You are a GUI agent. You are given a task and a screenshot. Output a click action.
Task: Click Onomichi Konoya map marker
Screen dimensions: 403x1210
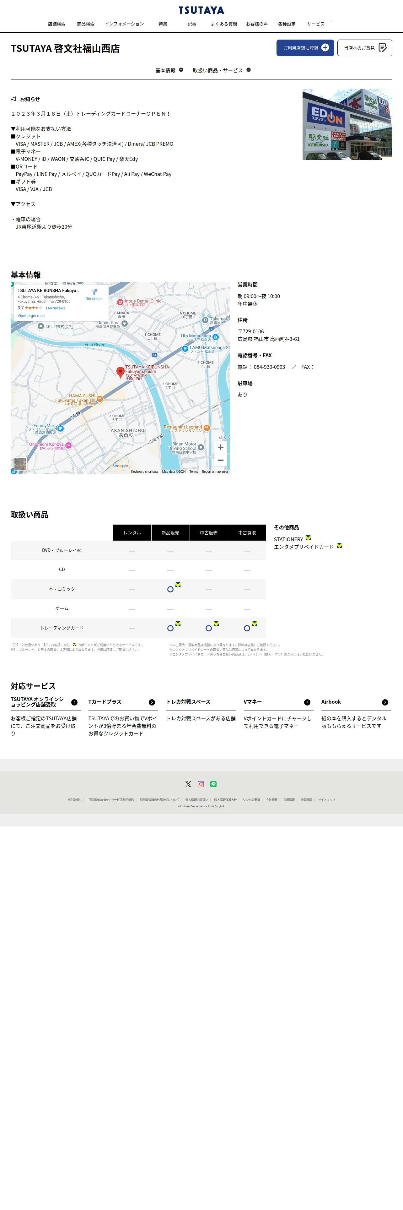(x=68, y=445)
